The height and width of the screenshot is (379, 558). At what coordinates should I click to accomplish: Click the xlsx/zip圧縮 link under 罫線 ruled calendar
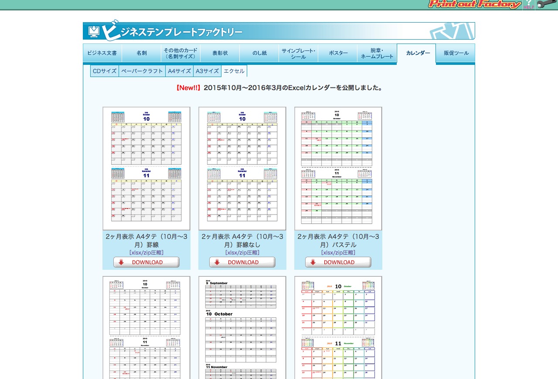click(146, 252)
